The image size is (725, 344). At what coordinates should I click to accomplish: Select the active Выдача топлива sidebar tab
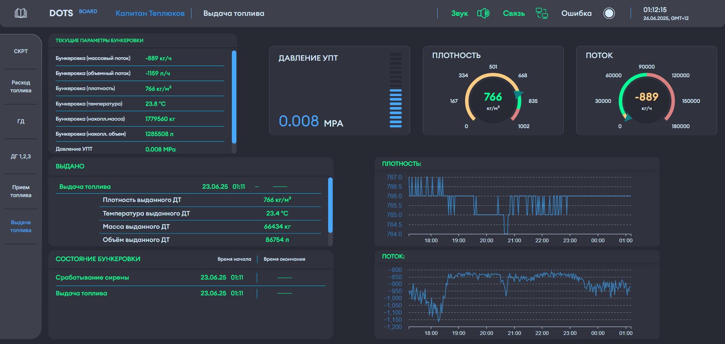[21, 226]
